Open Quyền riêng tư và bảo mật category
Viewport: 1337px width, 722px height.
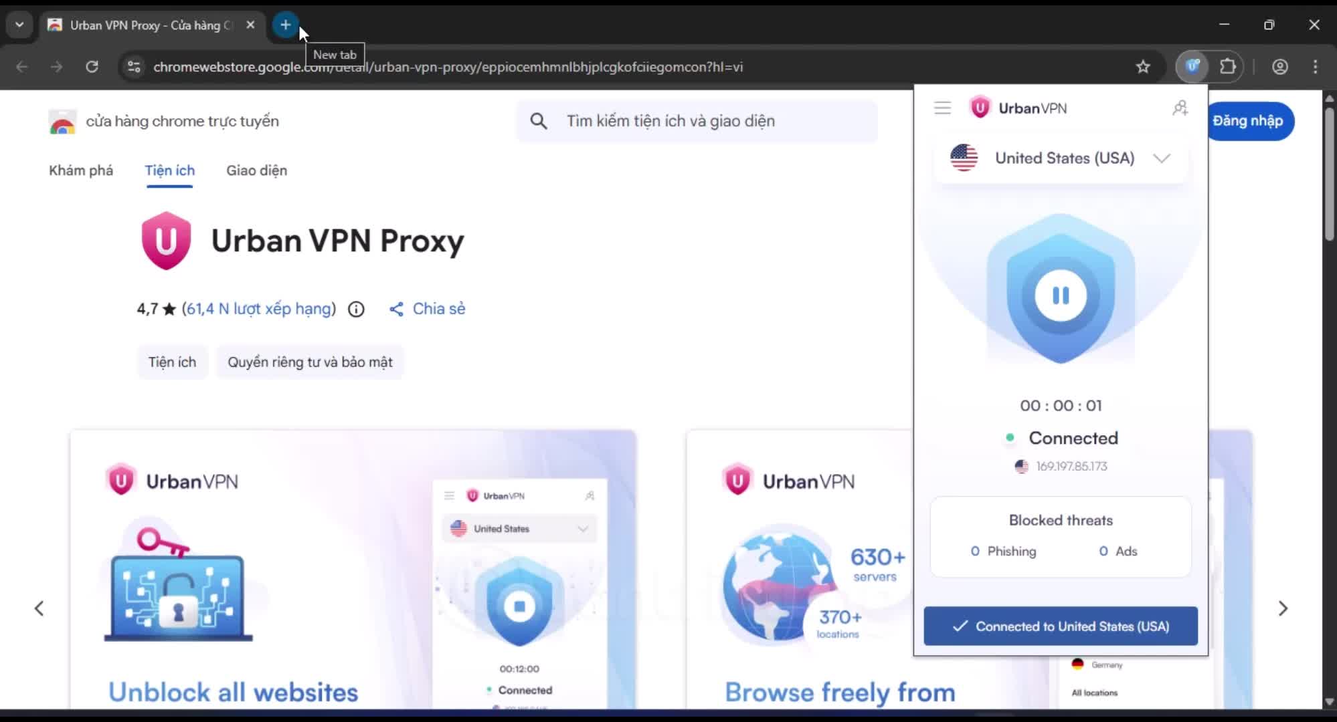click(x=310, y=362)
